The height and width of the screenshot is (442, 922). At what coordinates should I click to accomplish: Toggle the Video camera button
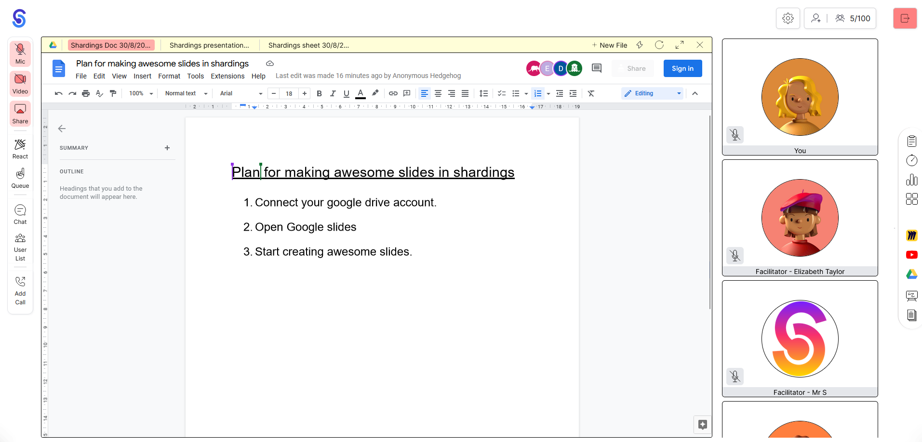pyautogui.click(x=20, y=83)
